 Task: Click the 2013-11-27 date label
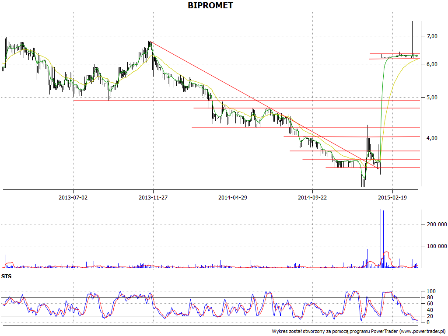click(x=153, y=197)
